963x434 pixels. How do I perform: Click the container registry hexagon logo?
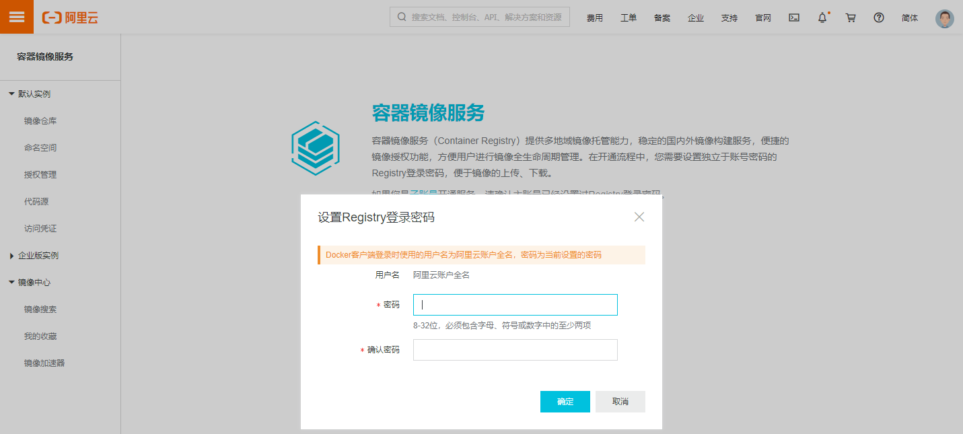pos(315,148)
